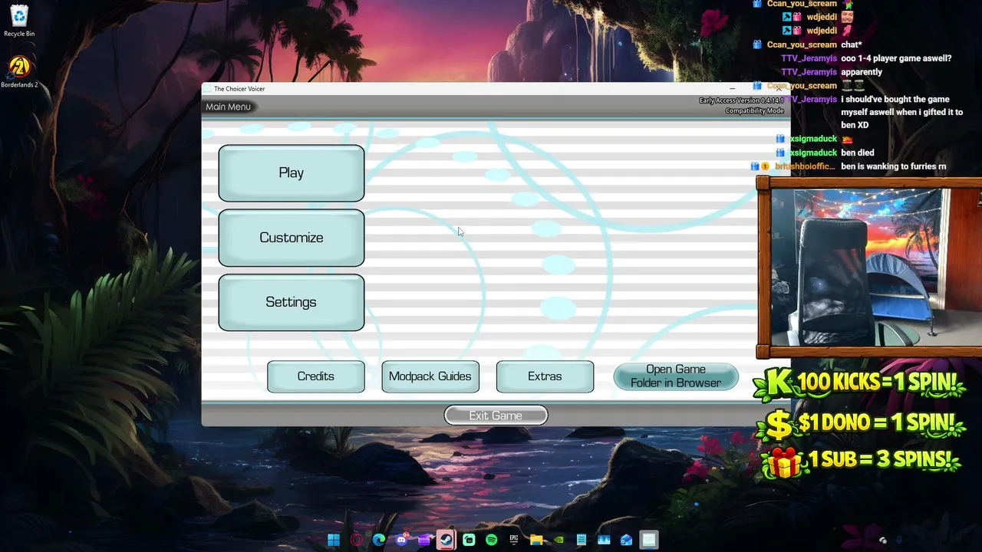Open the Customize menu

(x=292, y=238)
